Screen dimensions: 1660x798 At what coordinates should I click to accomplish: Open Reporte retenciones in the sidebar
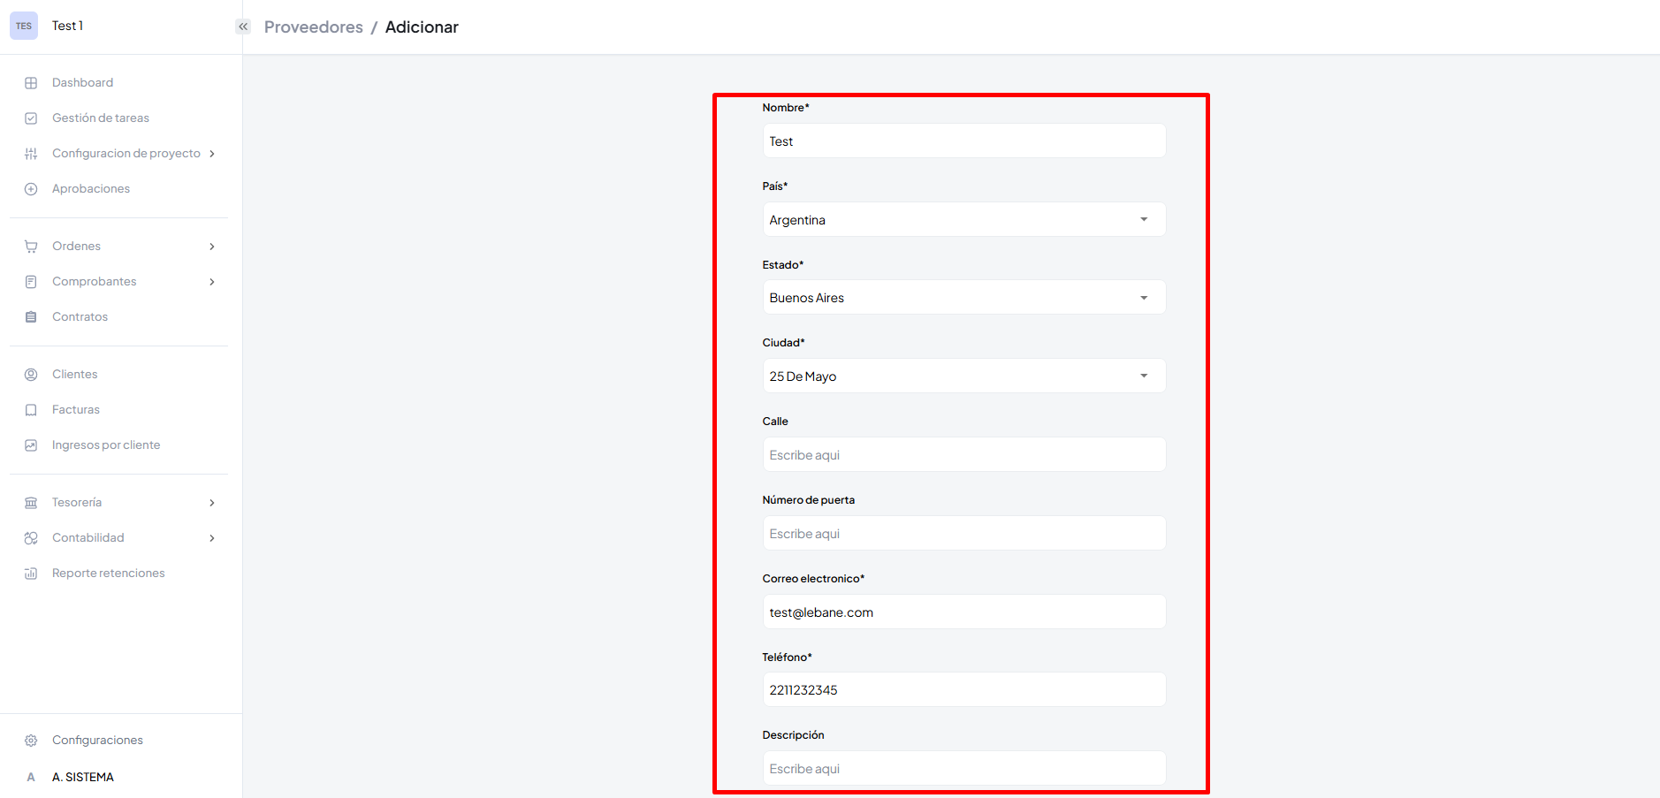tap(108, 574)
